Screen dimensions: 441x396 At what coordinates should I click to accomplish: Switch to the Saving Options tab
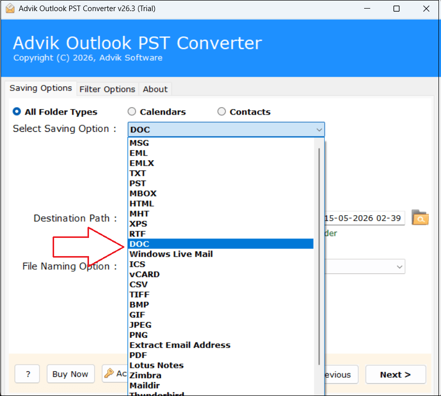pyautogui.click(x=41, y=88)
